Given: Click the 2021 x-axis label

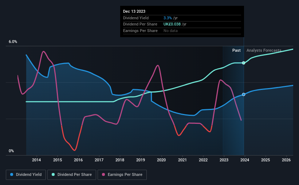Looking at the screenshot, I should 182,160.
